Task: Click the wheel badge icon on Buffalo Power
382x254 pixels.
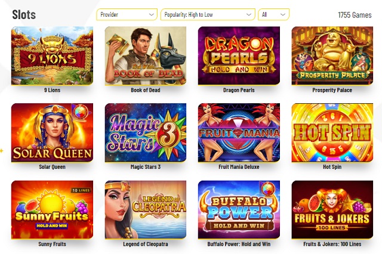Action: tap(268, 189)
